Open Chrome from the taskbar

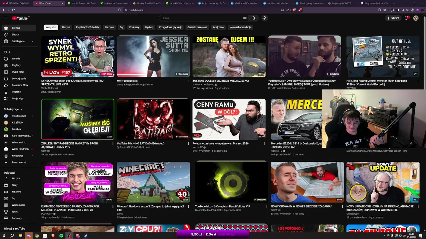[37, 236]
